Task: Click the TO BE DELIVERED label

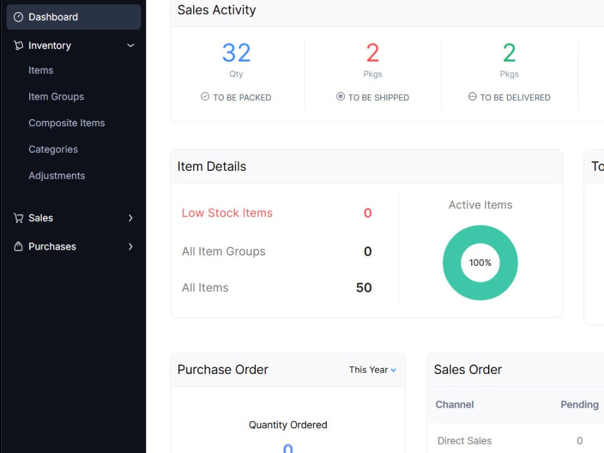Action: click(515, 98)
